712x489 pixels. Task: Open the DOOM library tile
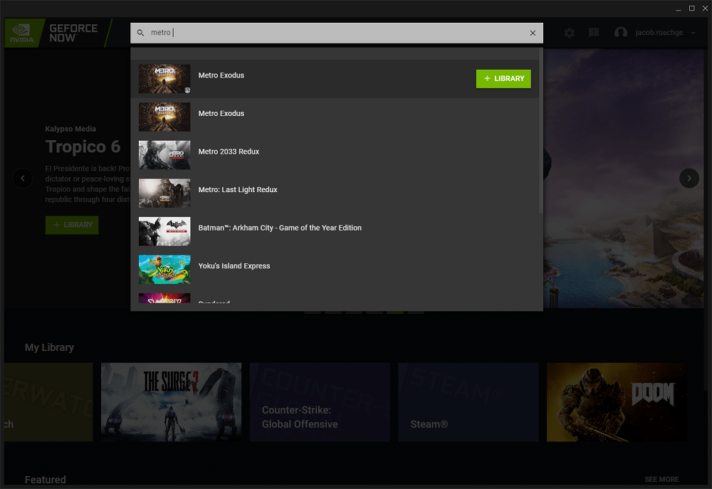(617, 402)
